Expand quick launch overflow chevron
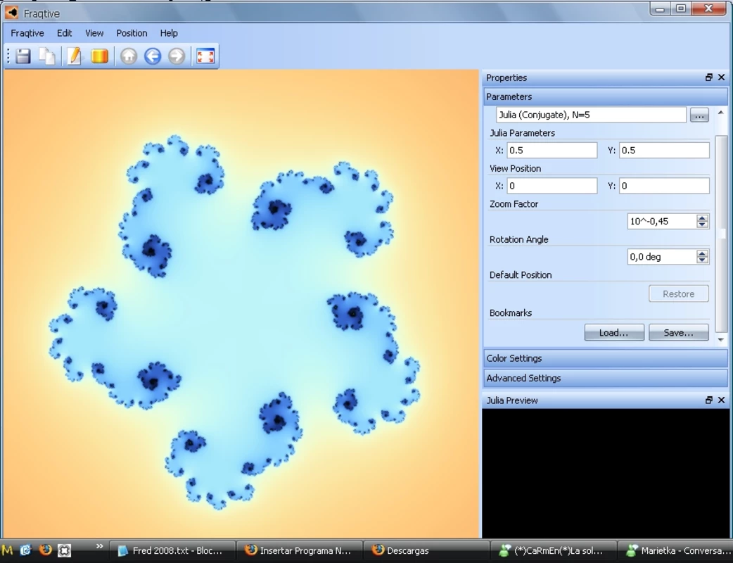Screen dimensions: 733x563 99,546
